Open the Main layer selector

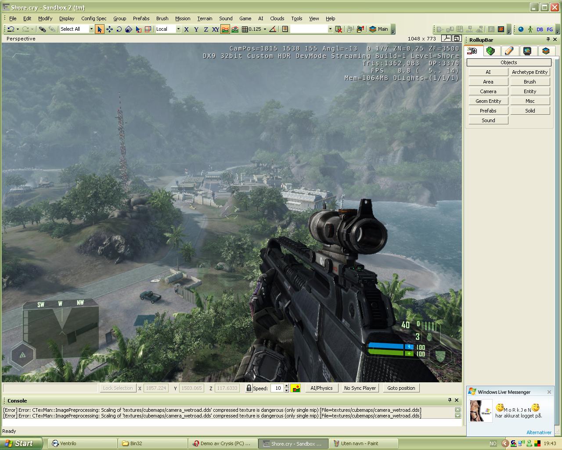(x=378, y=29)
